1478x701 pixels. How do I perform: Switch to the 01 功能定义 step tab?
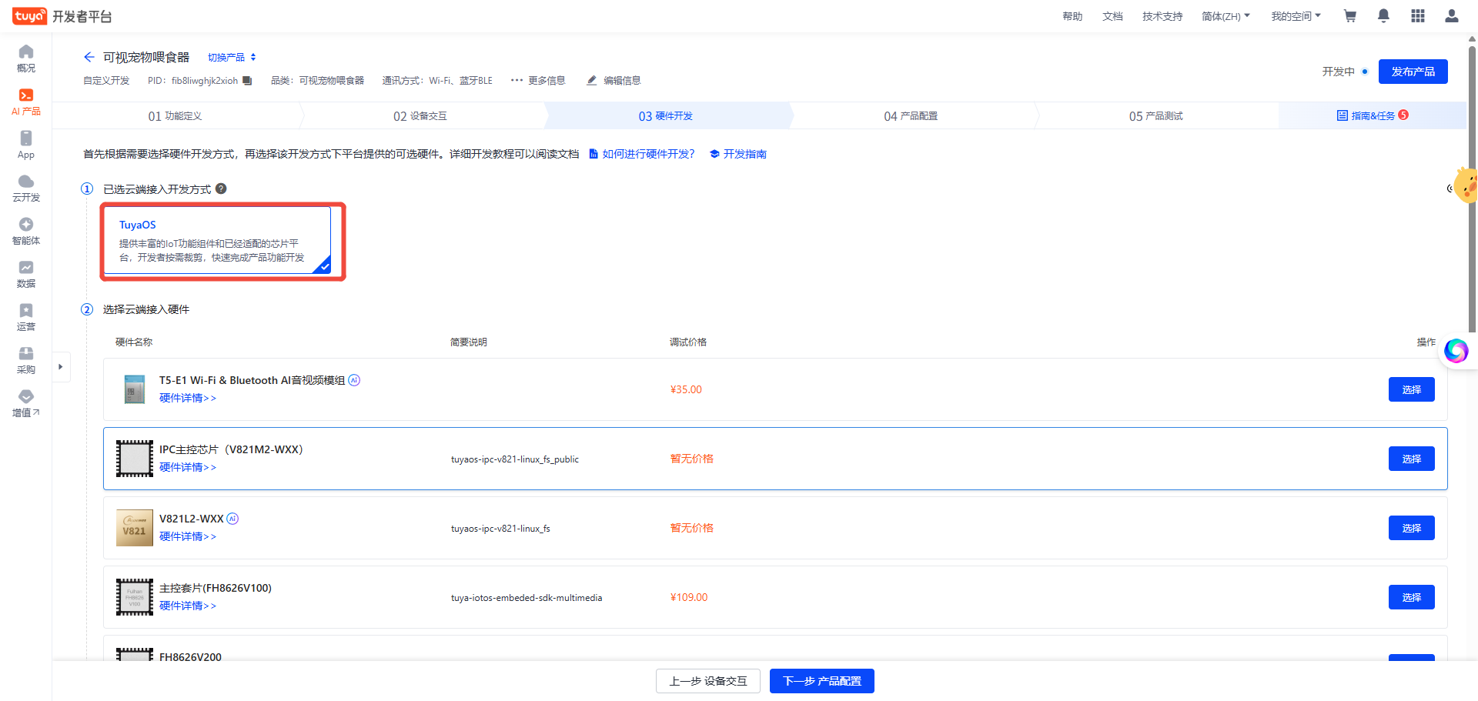click(x=175, y=116)
